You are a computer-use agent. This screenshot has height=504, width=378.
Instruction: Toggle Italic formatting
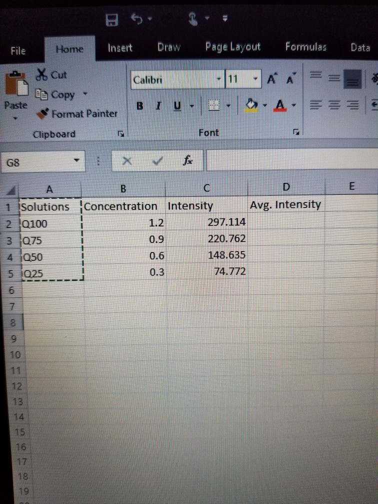(x=158, y=105)
